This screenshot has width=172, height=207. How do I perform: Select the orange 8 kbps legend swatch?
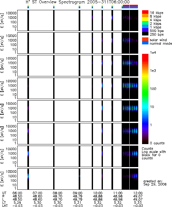coord(145,16)
